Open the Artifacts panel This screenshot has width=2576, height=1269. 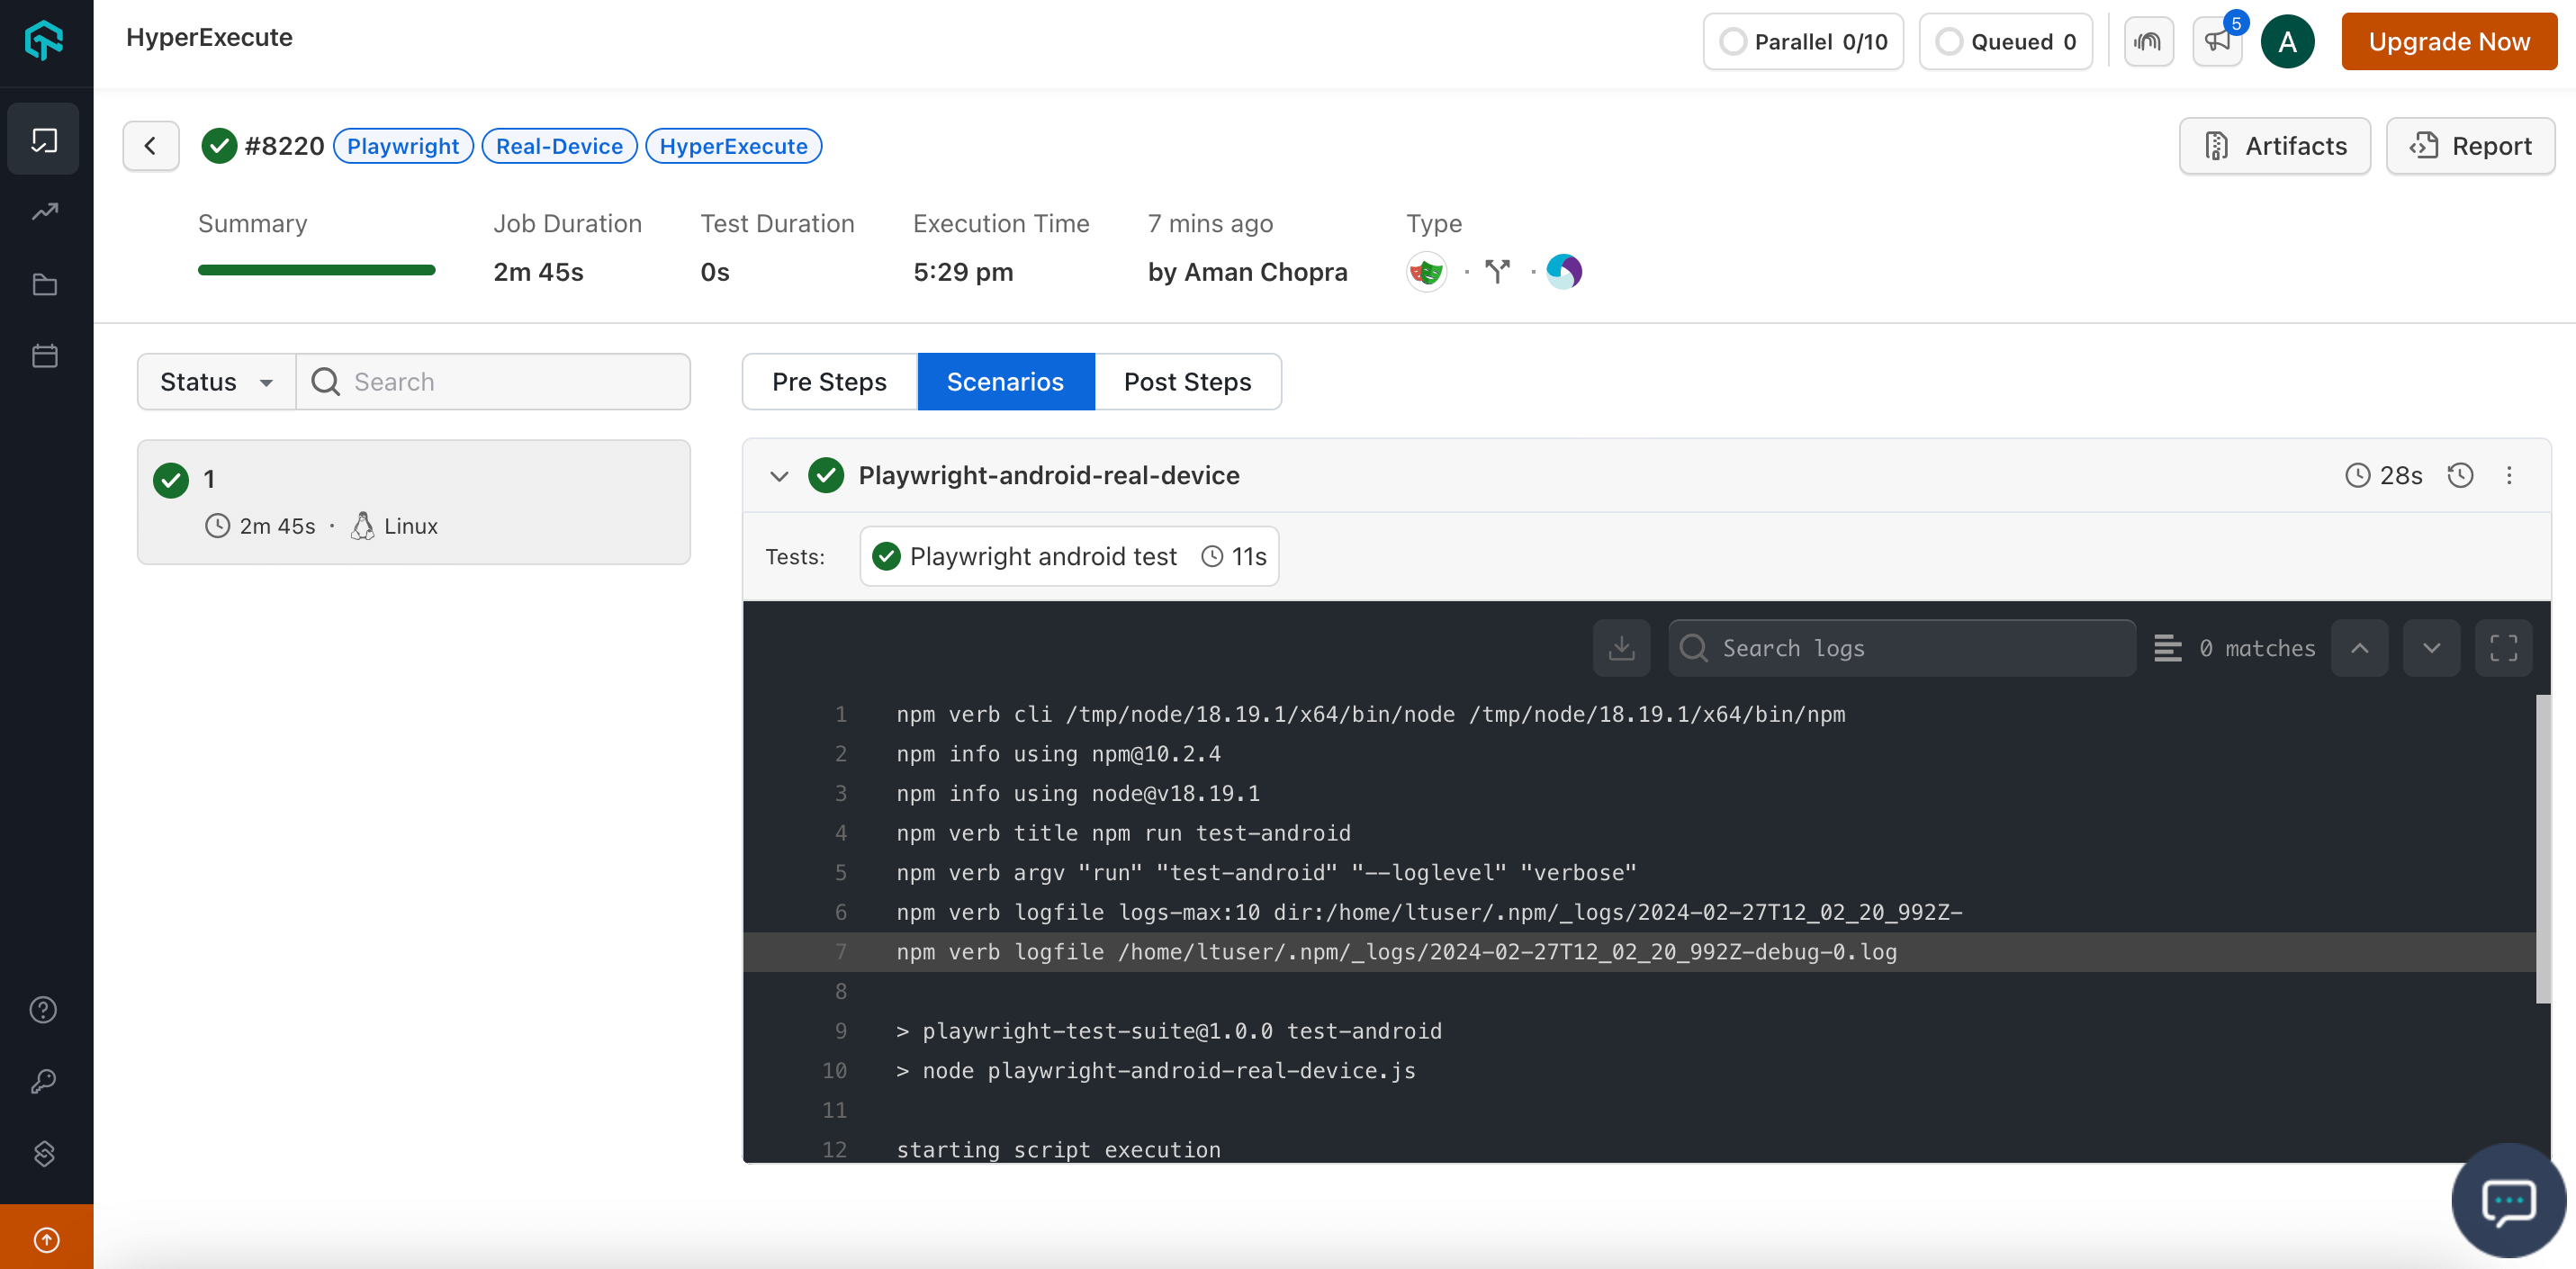[2274, 145]
